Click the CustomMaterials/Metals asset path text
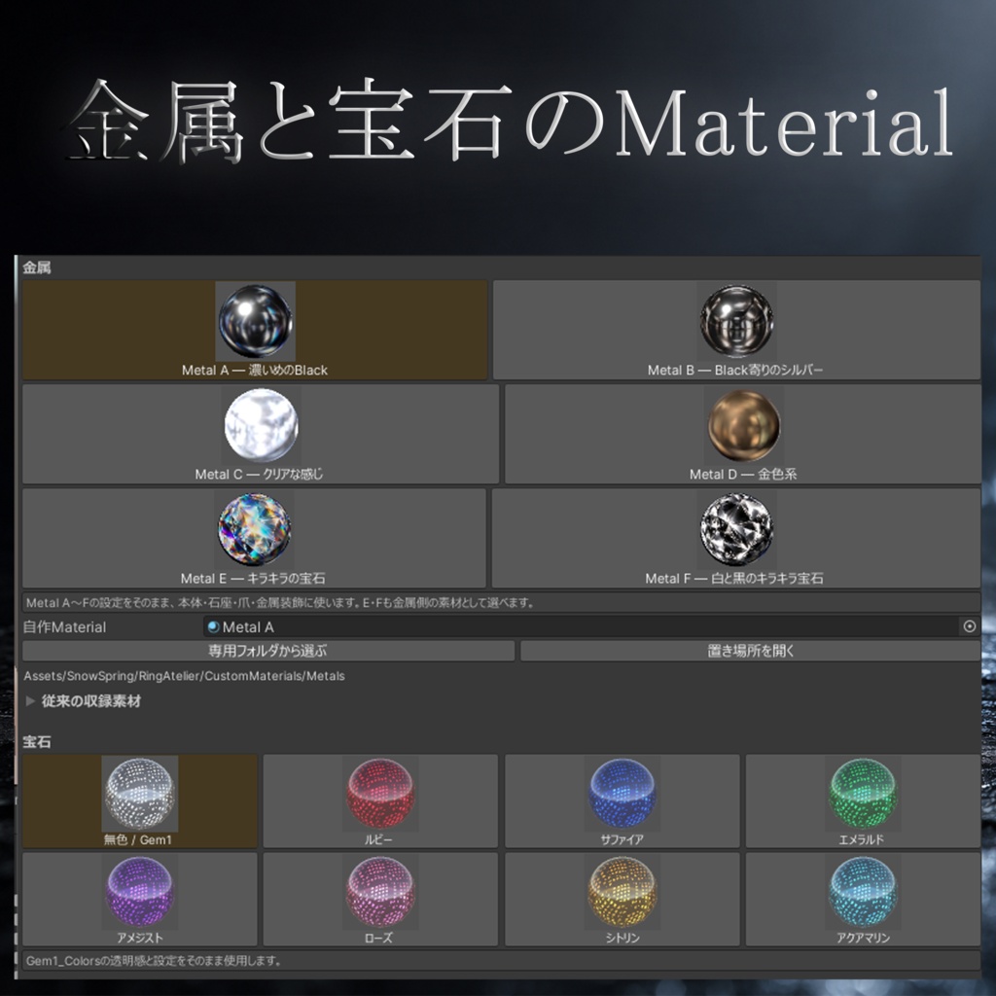The height and width of the screenshot is (996, 996). [x=184, y=676]
